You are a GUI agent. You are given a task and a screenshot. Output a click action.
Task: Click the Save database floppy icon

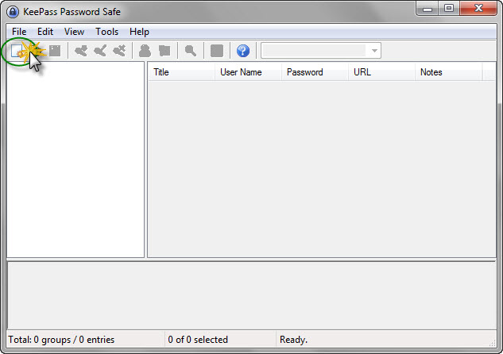55,51
